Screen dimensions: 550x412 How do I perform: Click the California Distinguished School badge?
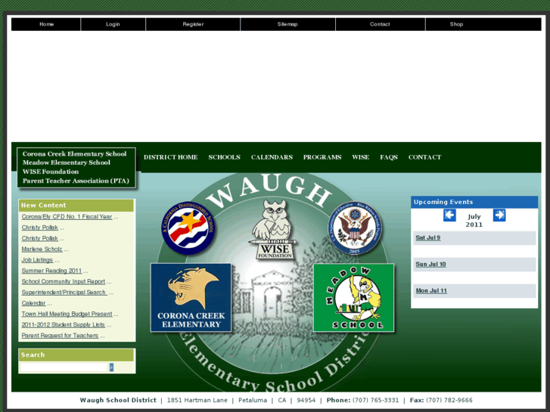point(188,228)
